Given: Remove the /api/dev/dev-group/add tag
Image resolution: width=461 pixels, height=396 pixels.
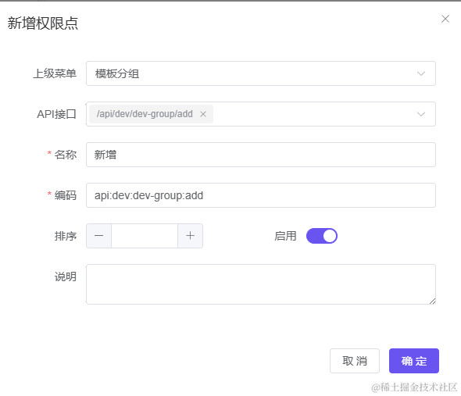Looking at the screenshot, I should click(x=203, y=114).
